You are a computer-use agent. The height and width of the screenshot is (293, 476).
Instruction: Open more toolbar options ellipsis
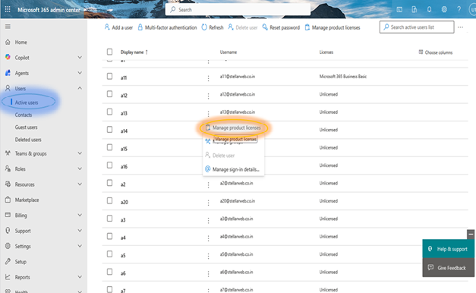coord(461,27)
